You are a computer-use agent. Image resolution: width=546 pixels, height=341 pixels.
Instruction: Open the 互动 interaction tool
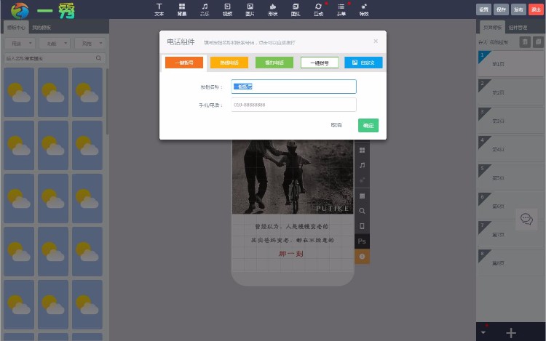(x=318, y=9)
